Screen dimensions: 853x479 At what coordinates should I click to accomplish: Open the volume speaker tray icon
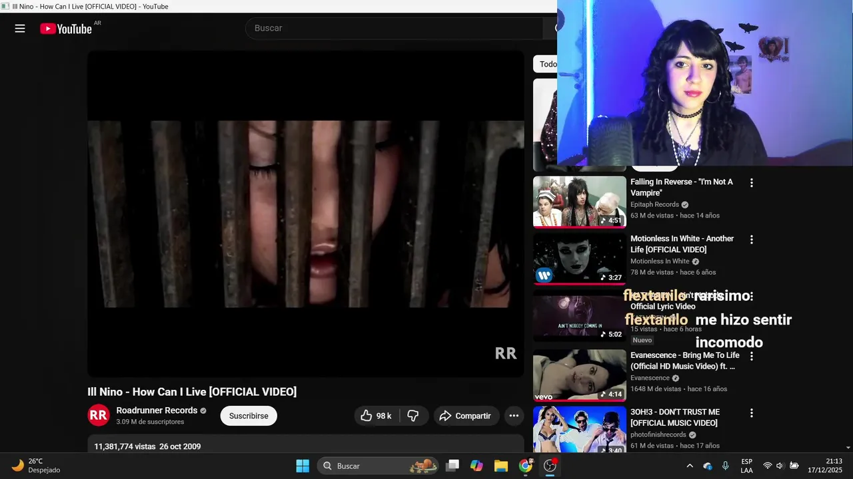(780, 466)
